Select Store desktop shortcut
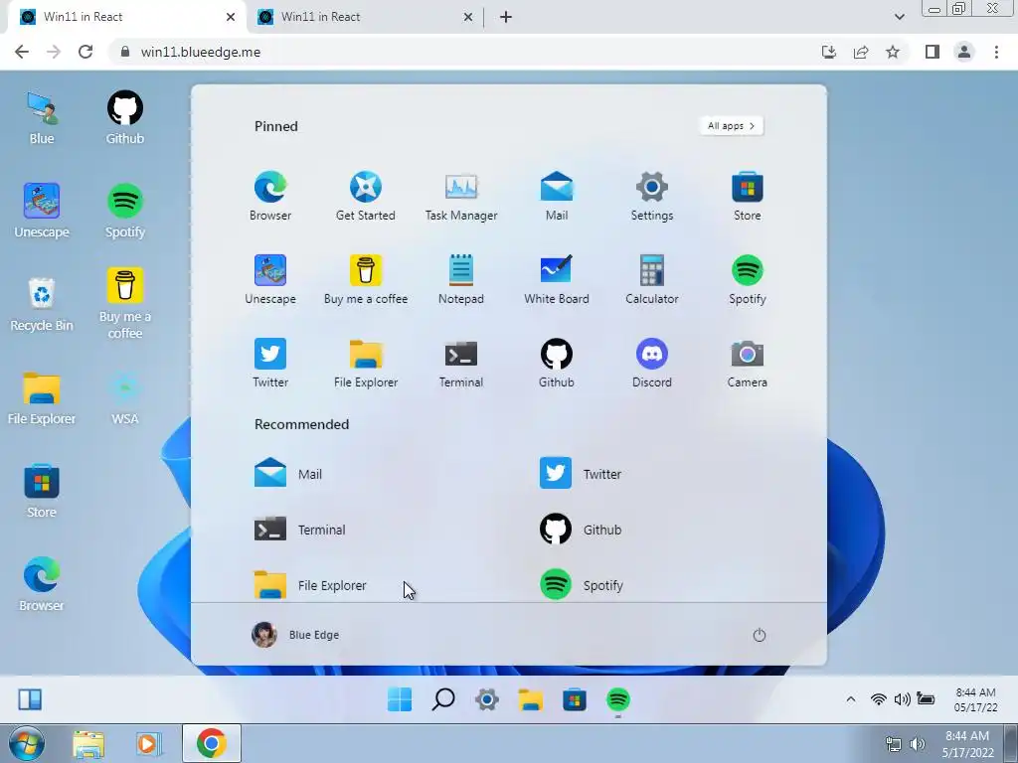Image resolution: width=1018 pixels, height=763 pixels. pyautogui.click(x=42, y=492)
